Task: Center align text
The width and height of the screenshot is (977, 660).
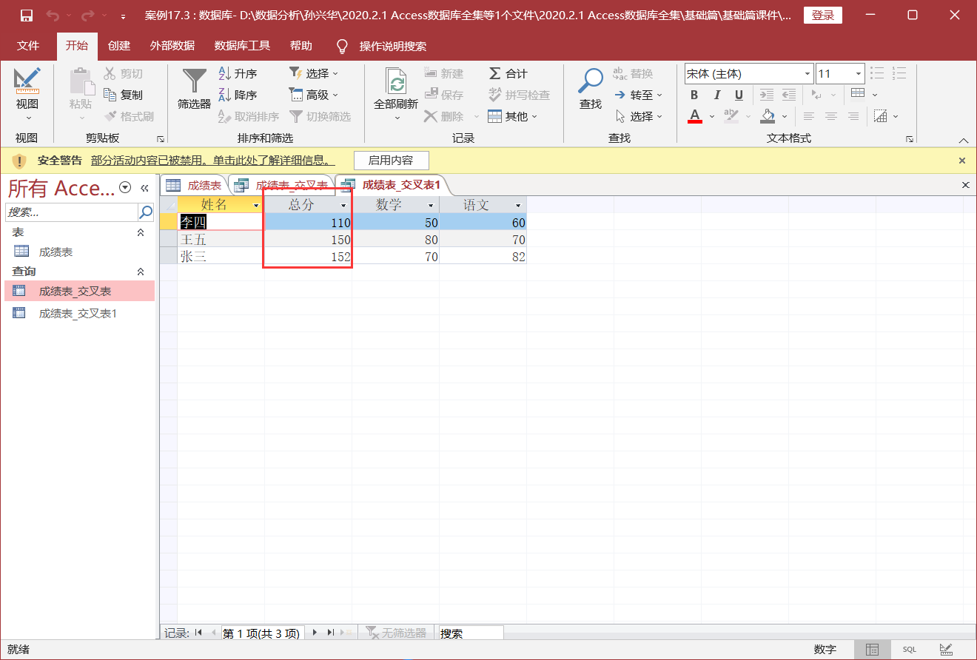Action: pyautogui.click(x=831, y=116)
